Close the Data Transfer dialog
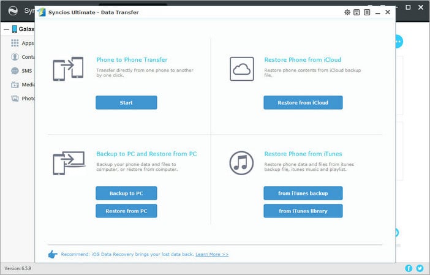 388,12
